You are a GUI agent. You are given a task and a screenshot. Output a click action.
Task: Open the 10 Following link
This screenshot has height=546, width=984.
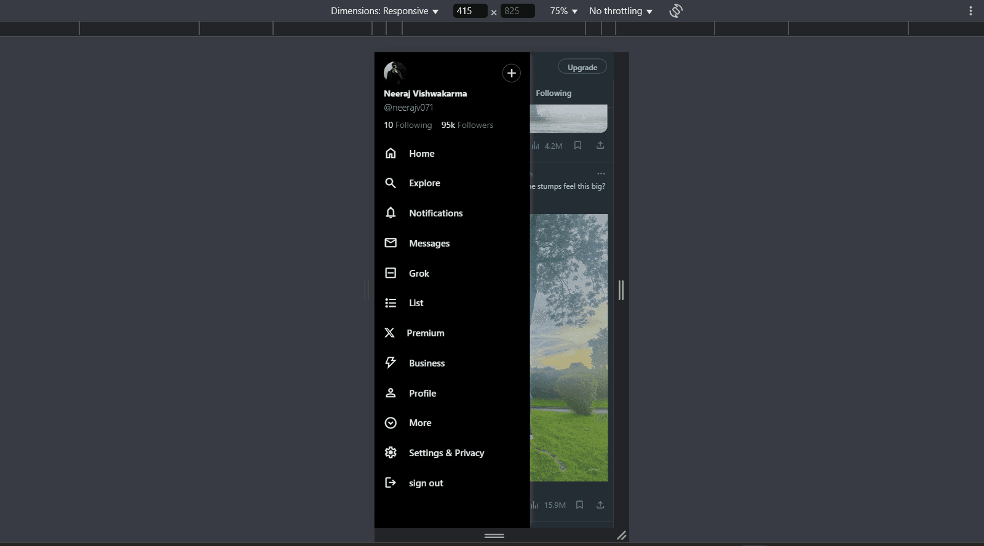coord(408,125)
